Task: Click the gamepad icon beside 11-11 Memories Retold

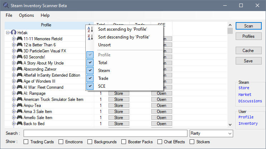Action: pos(20,38)
